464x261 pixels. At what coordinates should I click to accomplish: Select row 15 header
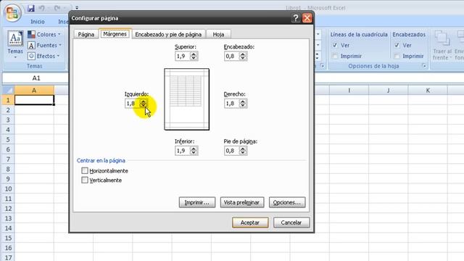tap(8, 238)
